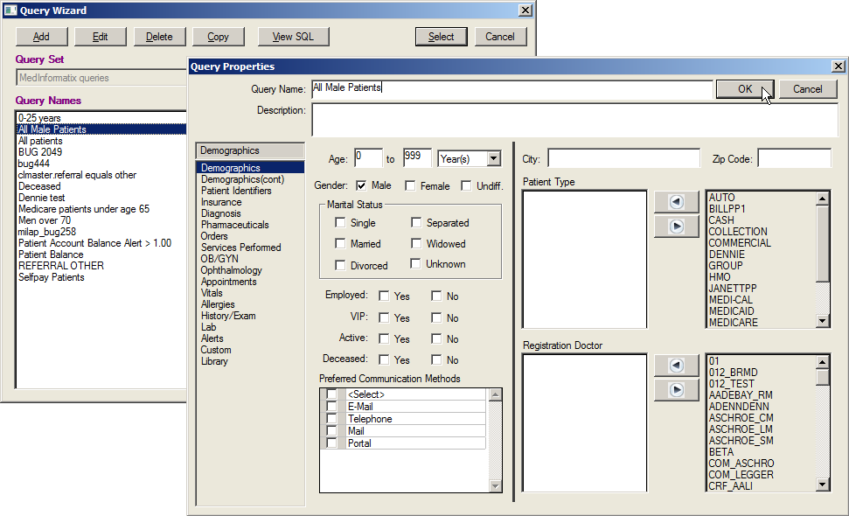Select 'Men over 70' query name

point(45,220)
